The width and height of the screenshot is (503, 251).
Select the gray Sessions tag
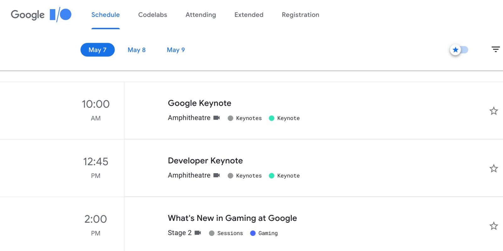click(x=226, y=233)
